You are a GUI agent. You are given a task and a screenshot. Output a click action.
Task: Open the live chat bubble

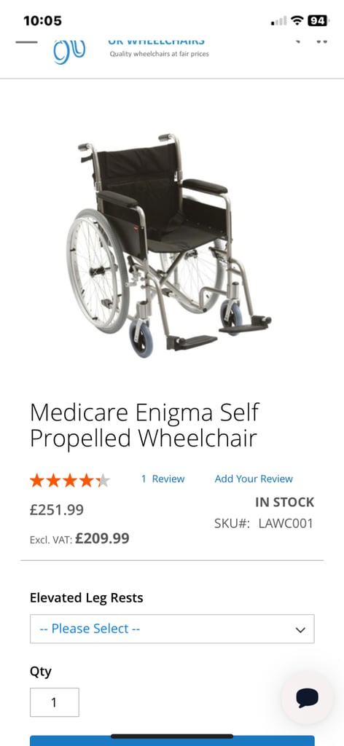tap(307, 698)
